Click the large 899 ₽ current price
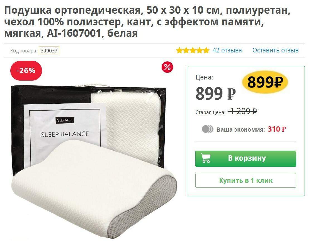The height and width of the screenshot is (241, 311). pos(216,93)
